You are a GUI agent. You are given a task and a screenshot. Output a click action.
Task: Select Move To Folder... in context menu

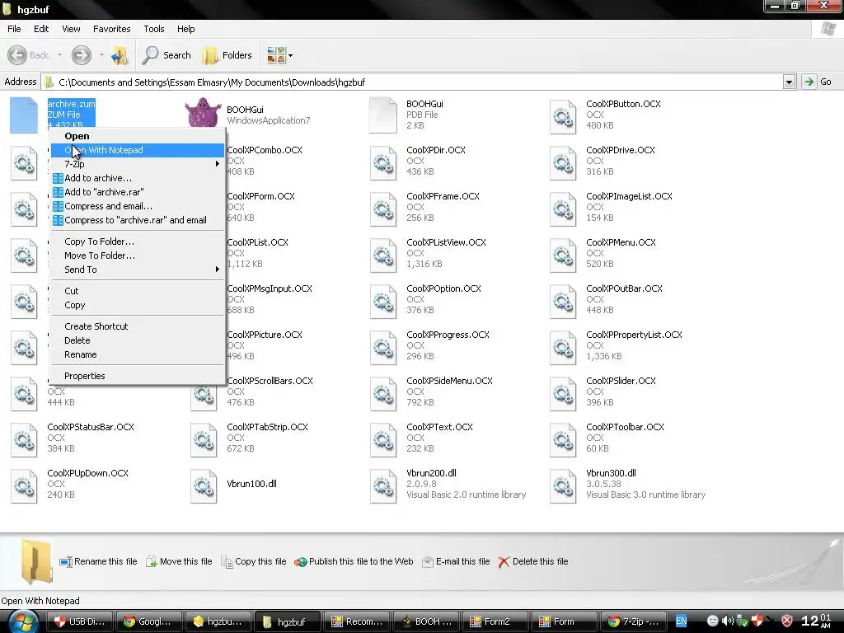click(138, 256)
